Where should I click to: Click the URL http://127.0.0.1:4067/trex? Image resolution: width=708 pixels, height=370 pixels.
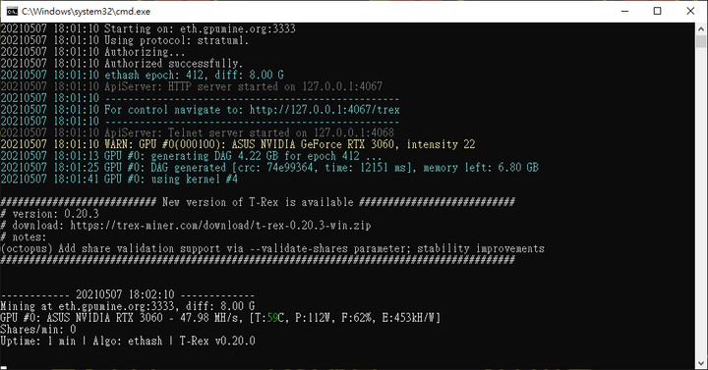coord(324,110)
